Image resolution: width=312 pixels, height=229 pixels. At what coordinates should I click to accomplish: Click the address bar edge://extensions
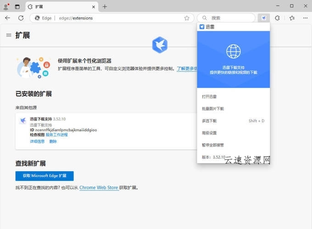click(x=111, y=18)
